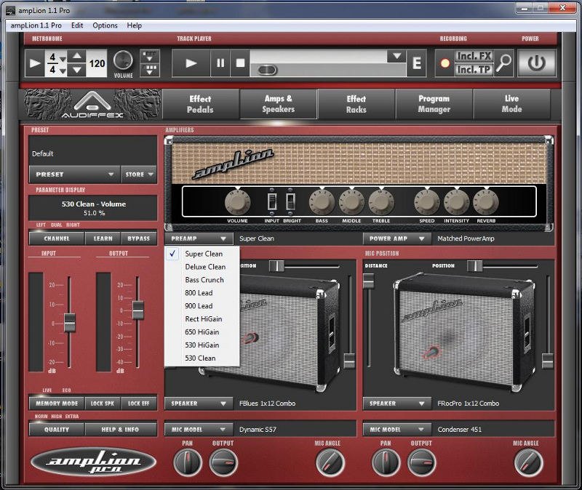The height and width of the screenshot is (490, 582).
Task: Open the PREAMP dropdown
Action: coord(199,238)
